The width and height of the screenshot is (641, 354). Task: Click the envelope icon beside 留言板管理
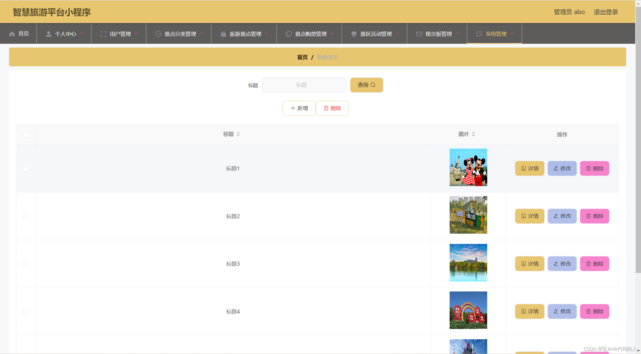pos(419,34)
